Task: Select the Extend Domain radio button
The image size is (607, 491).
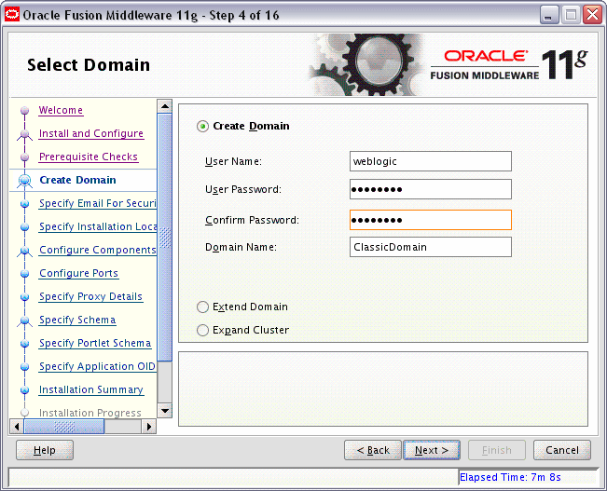Action: point(202,307)
